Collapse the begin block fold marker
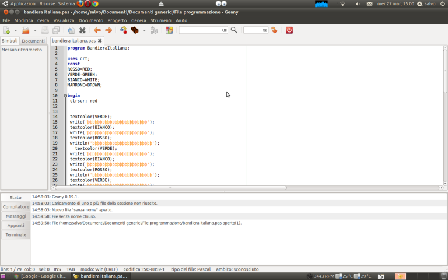Image resolution: width=448 pixels, height=280 pixels. click(65, 96)
